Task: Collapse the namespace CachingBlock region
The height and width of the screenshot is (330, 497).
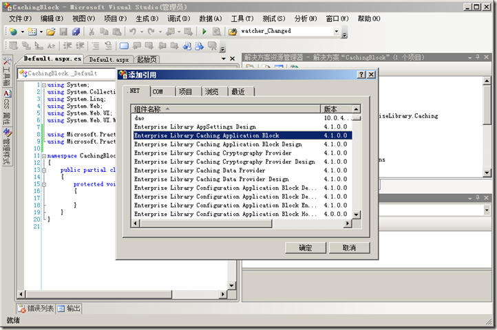Action: pos(44,156)
